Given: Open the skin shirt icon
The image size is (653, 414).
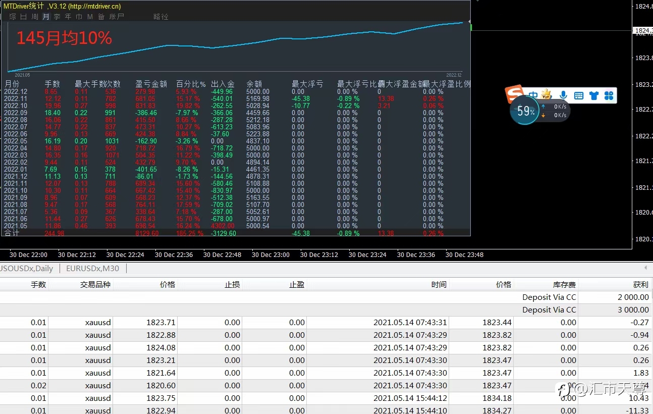Looking at the screenshot, I should click(x=594, y=95).
